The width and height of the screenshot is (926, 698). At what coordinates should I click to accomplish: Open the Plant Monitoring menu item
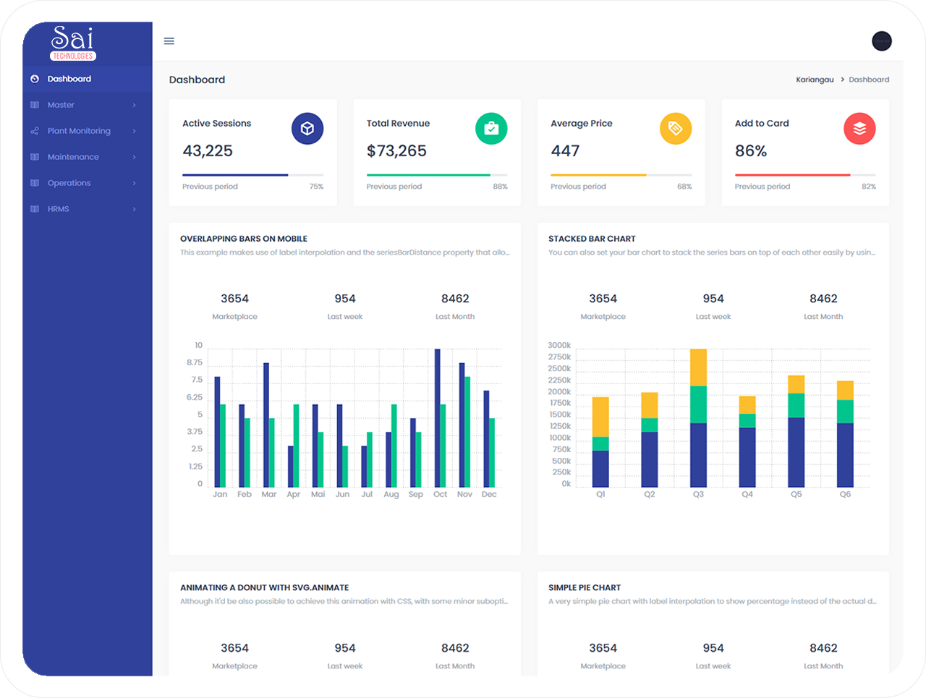pyautogui.click(x=88, y=131)
